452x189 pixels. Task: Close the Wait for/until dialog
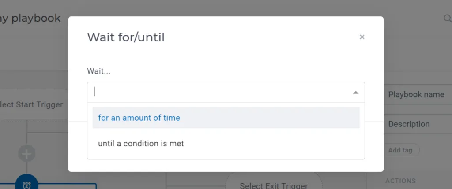click(362, 37)
